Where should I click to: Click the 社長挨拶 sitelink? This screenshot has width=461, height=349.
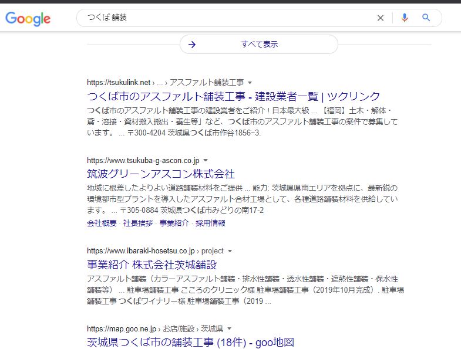click(138, 223)
